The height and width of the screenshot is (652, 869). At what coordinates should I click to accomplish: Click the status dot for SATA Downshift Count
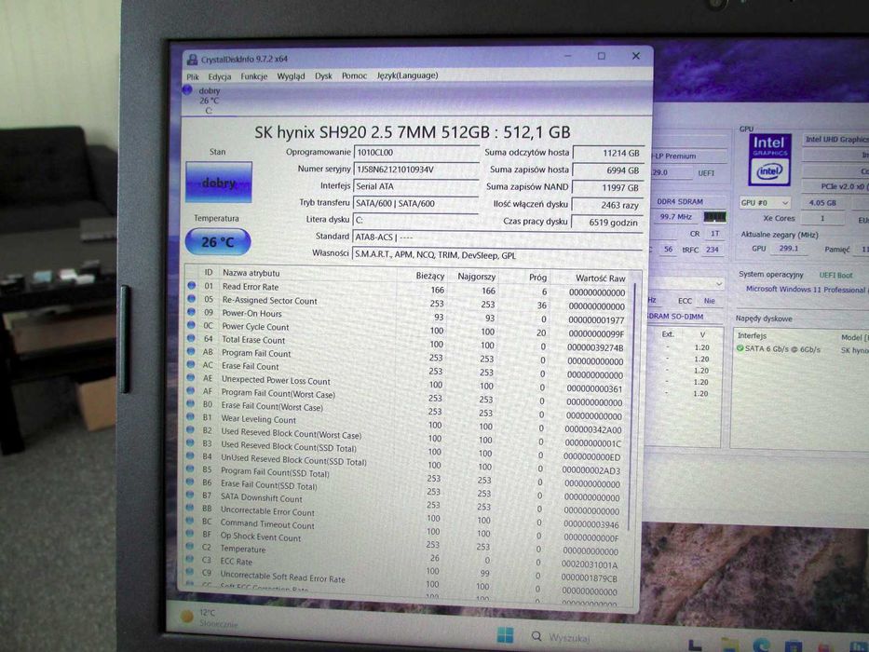pyautogui.click(x=190, y=495)
